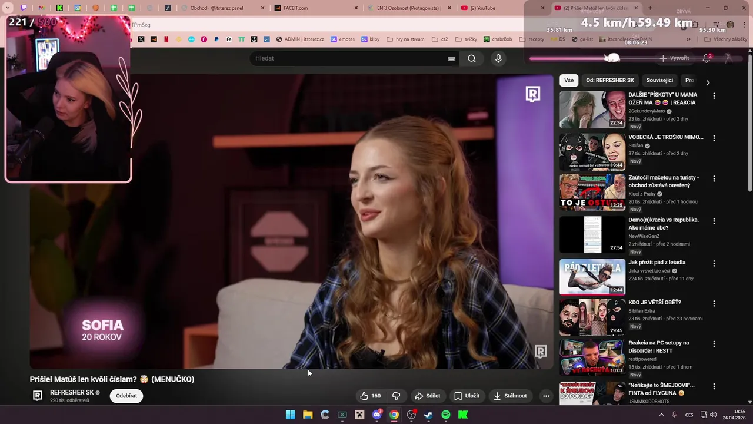
Task: Open the REFRESHER SK channel name link
Action: pyautogui.click(x=72, y=392)
